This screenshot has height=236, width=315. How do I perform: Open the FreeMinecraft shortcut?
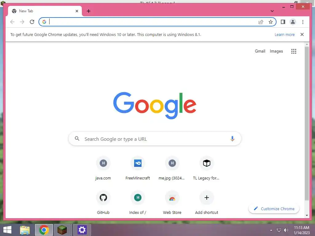tap(138, 168)
